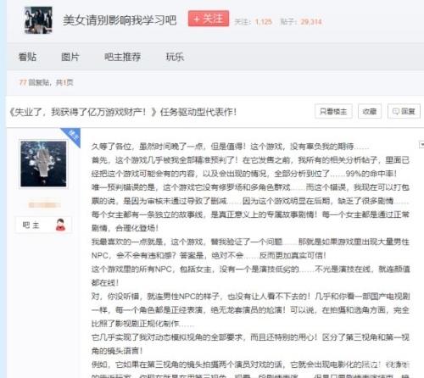The height and width of the screenshot is (378, 424).
Task: Open the 吧主推荐 tab
Action: 122,57
